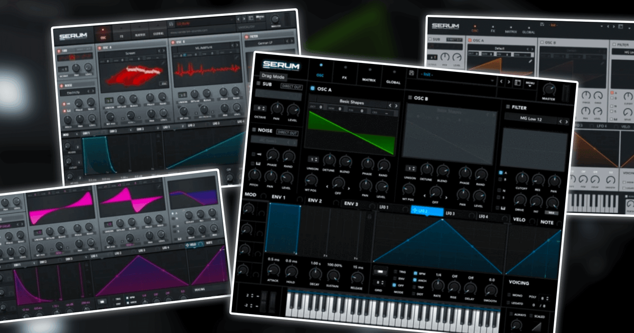Enable BPM sync for the LFO
Image resolution: width=634 pixels, height=333 pixels.
tap(415, 273)
